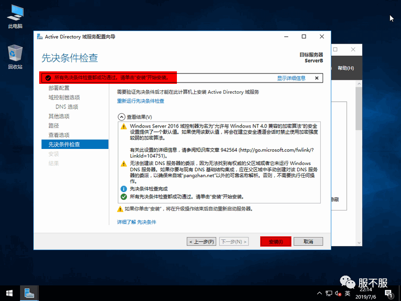
Task: Select 其他选项 step
Action: pyautogui.click(x=59, y=116)
